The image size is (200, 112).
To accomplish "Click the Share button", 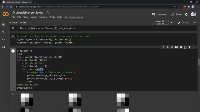I will 176,15.
